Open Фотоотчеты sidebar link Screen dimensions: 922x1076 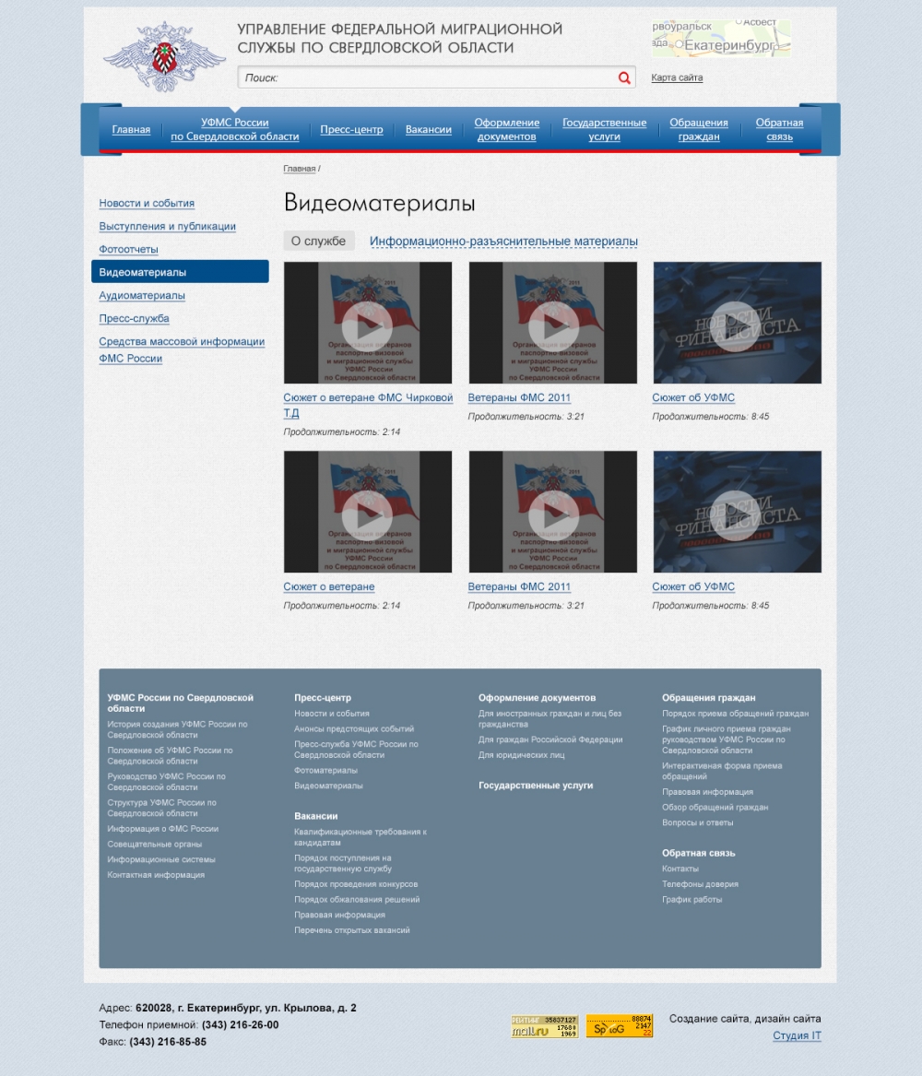click(x=128, y=249)
